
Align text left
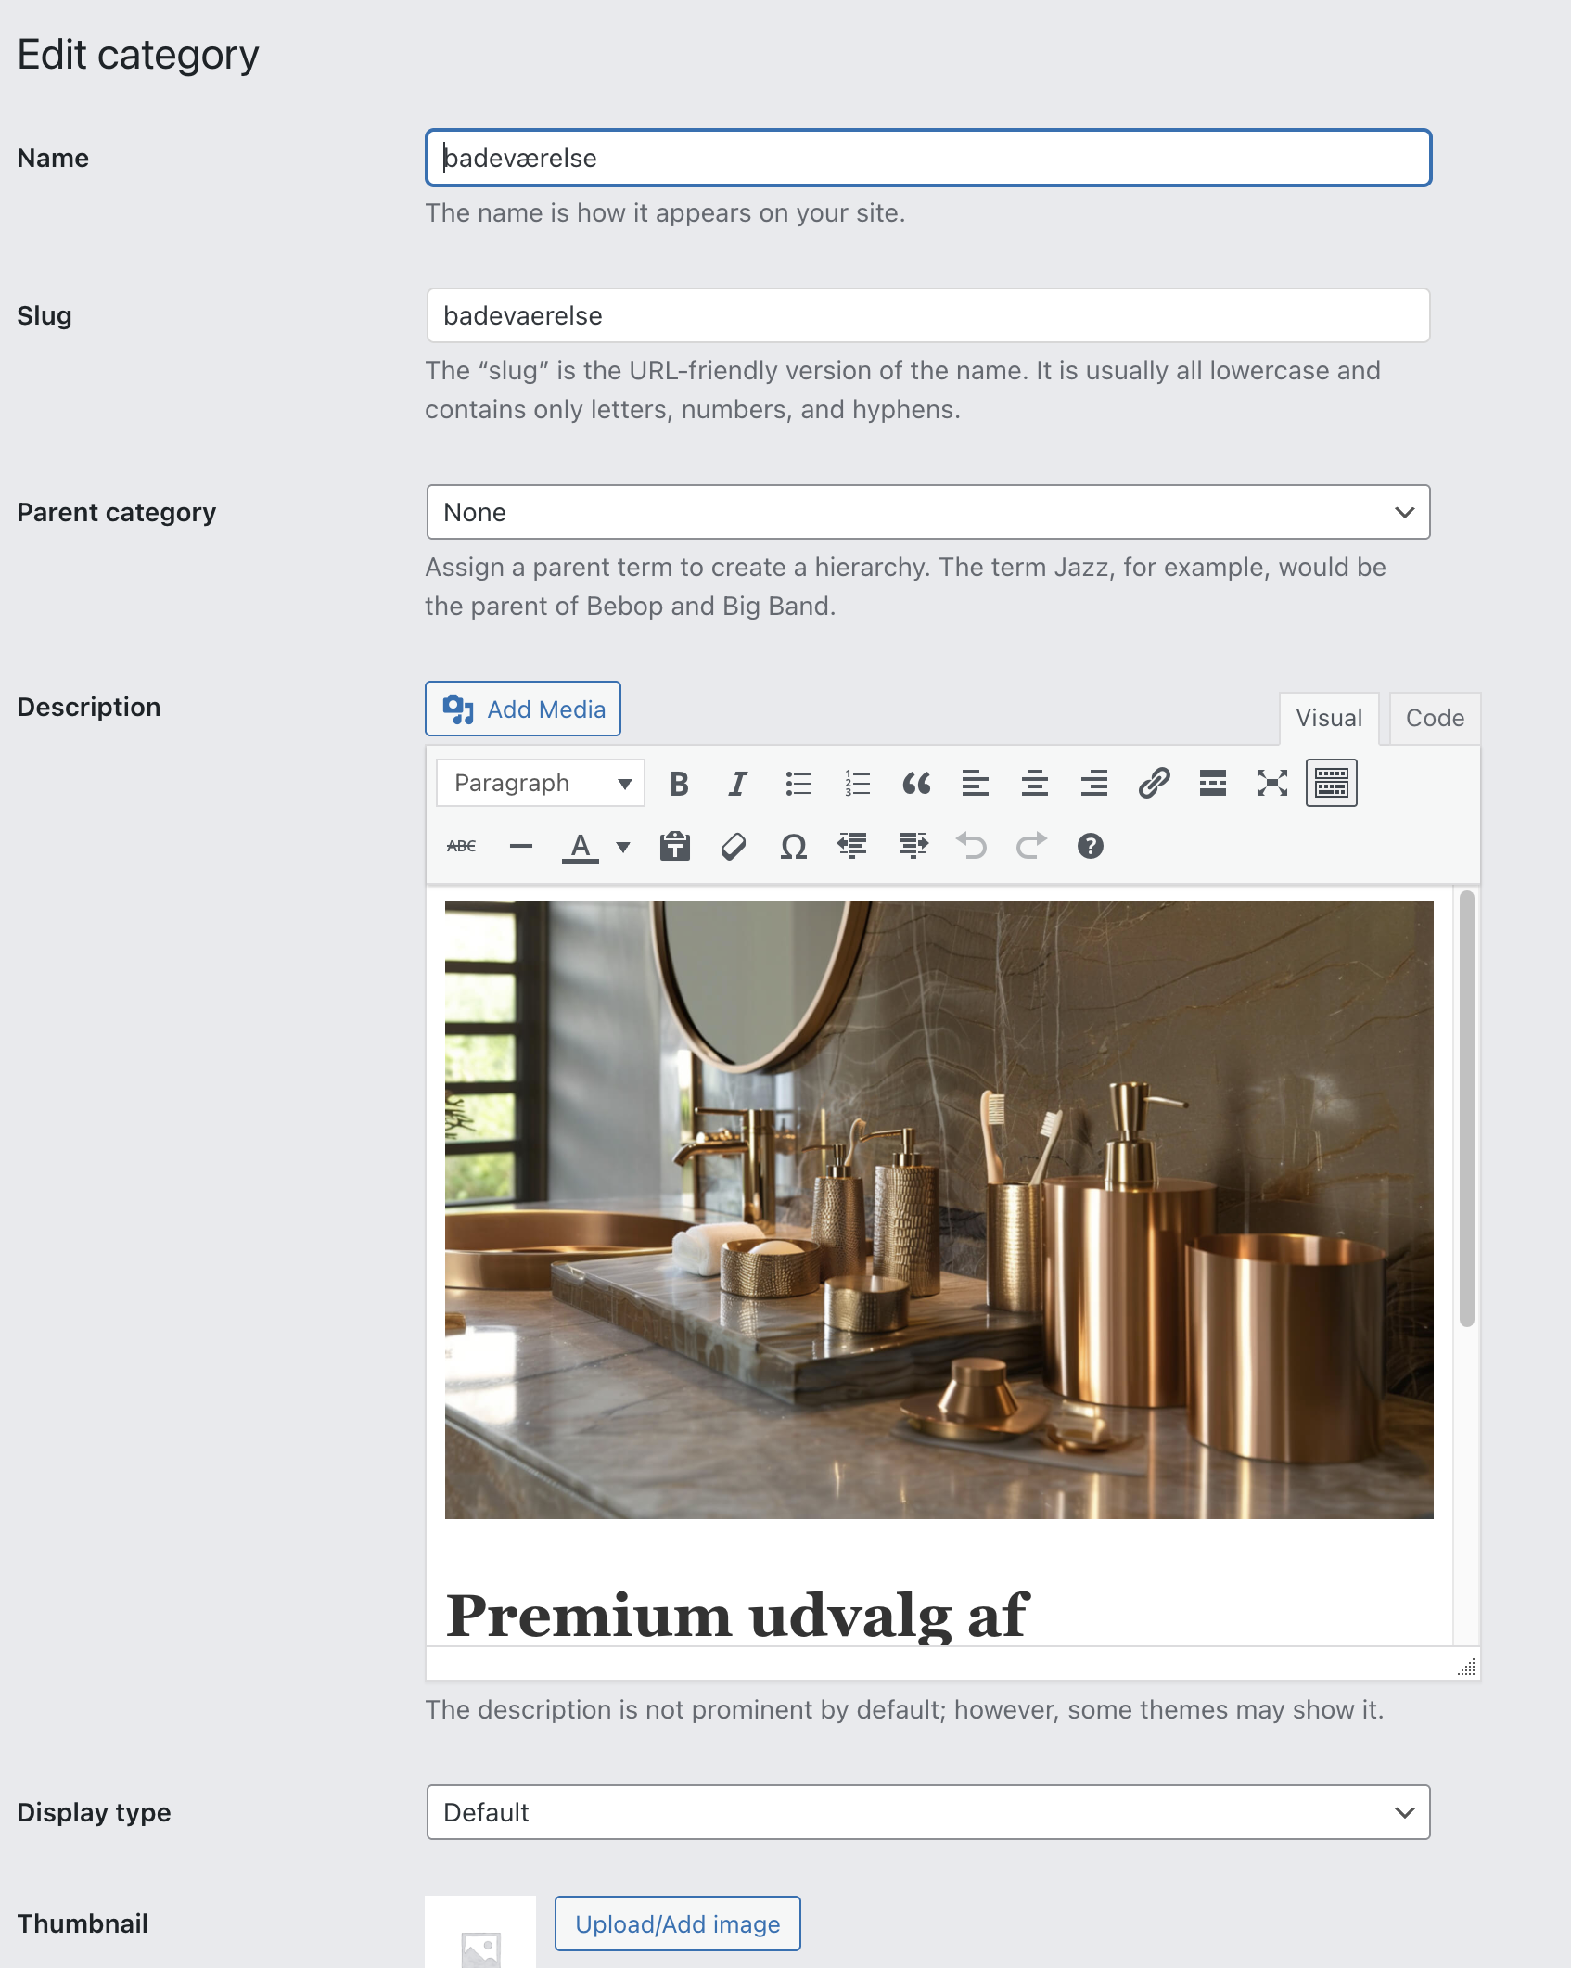(x=976, y=784)
